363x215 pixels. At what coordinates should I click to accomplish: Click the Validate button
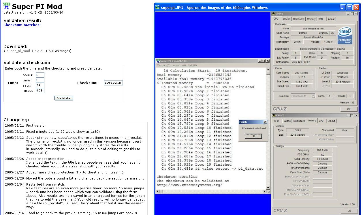(64, 98)
